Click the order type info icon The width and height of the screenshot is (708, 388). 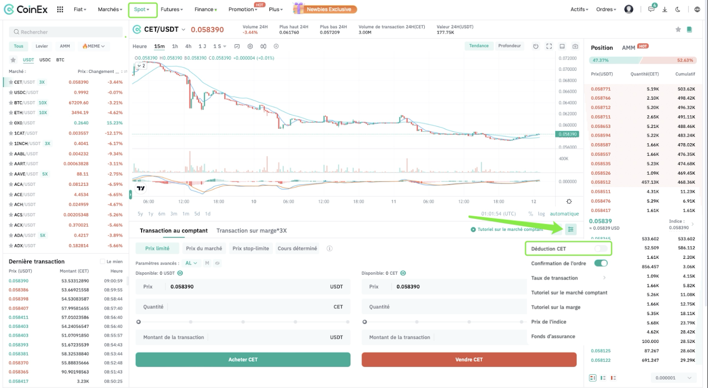pos(329,249)
